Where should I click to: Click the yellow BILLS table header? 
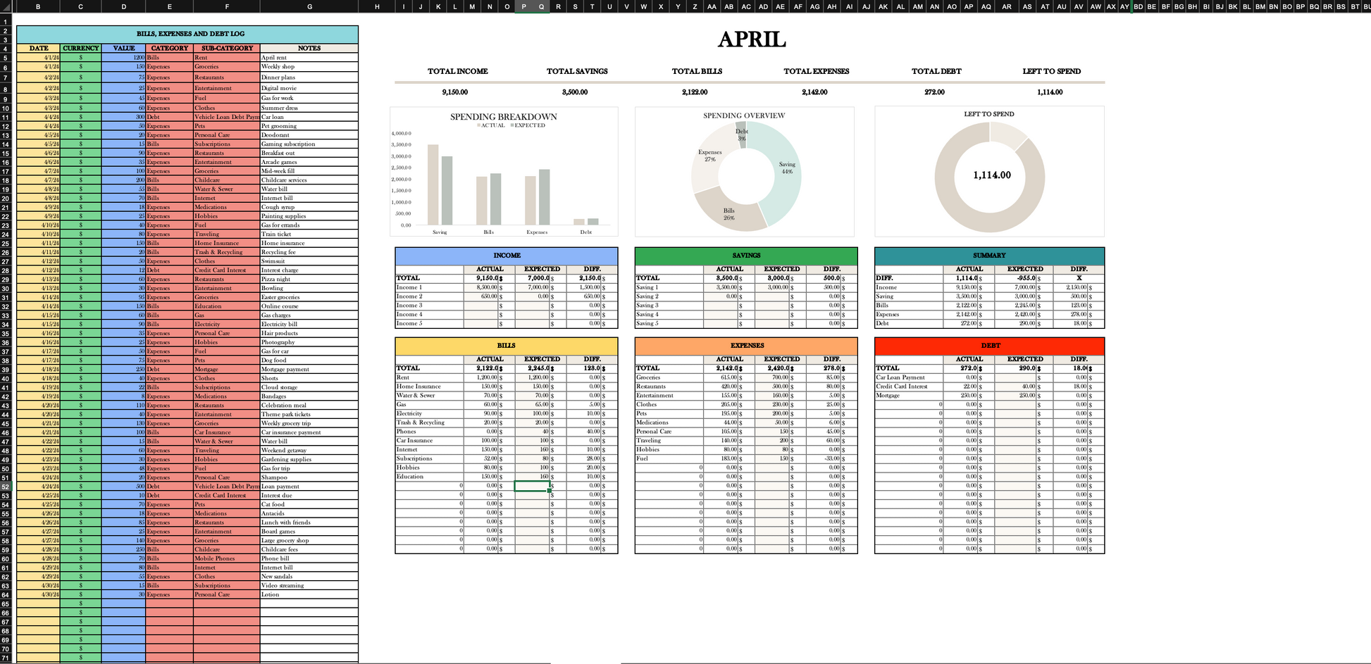click(x=507, y=346)
